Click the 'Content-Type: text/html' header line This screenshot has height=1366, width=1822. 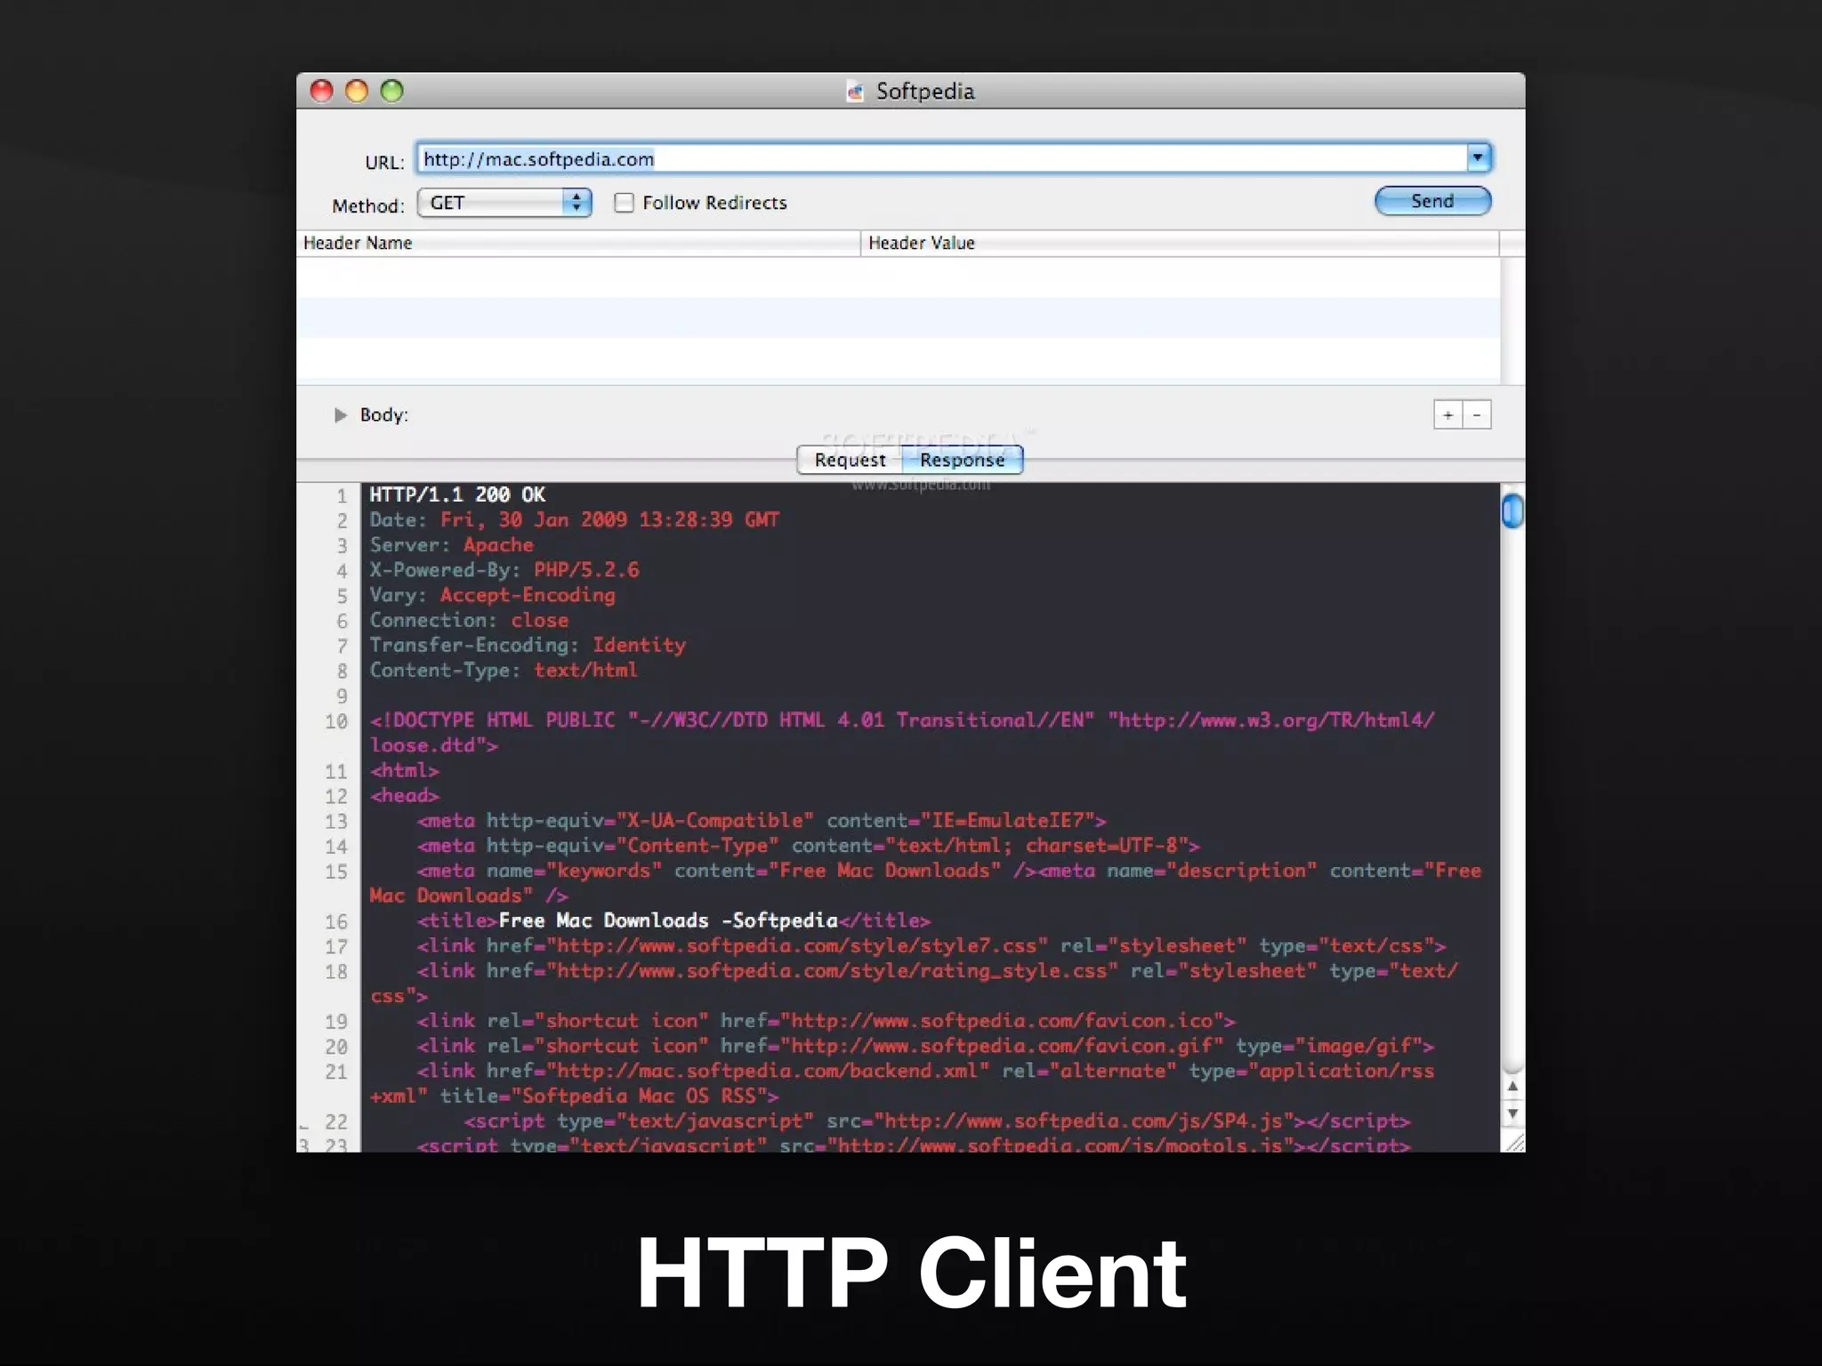click(x=504, y=670)
